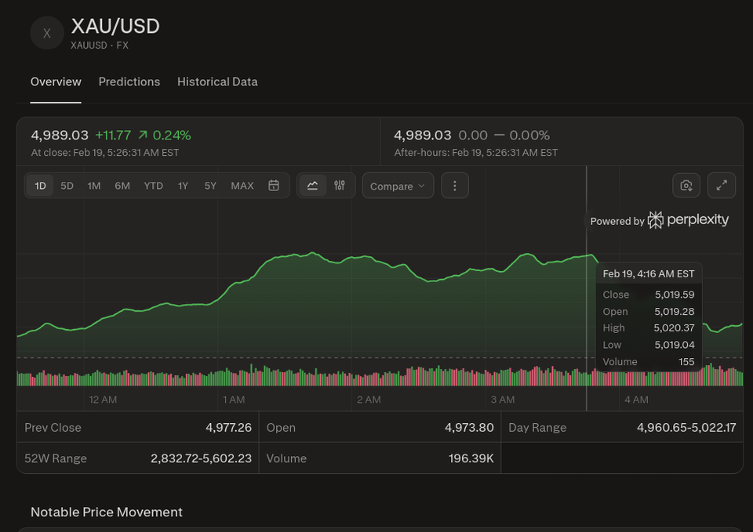Open the Compare dropdown

(398, 186)
